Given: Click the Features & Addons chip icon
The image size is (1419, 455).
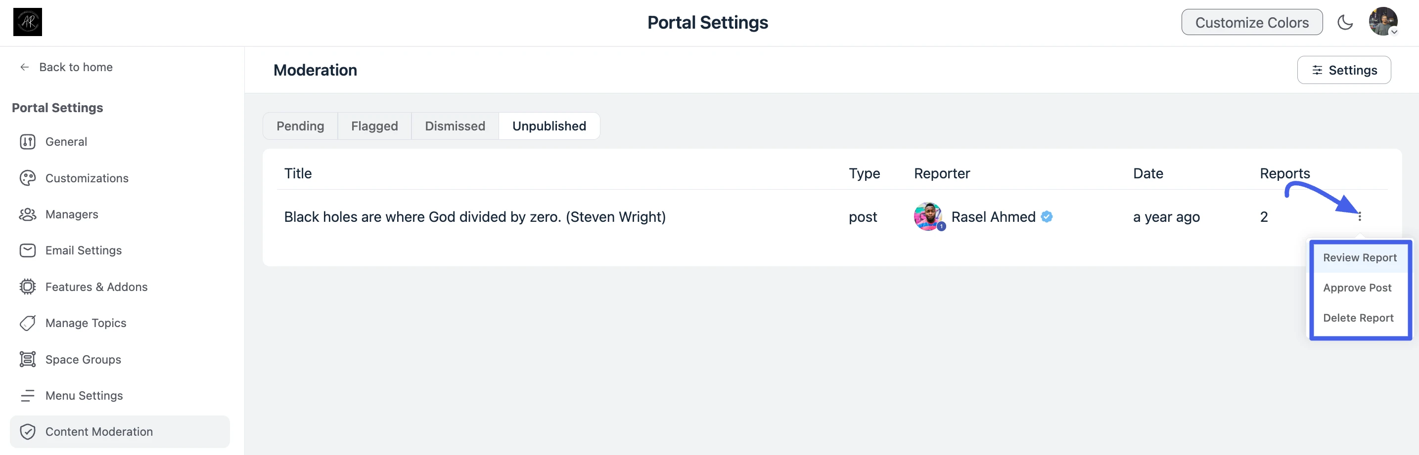Looking at the screenshot, I should pos(28,287).
